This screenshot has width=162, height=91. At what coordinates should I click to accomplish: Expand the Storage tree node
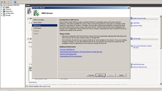click(x=2, y=15)
